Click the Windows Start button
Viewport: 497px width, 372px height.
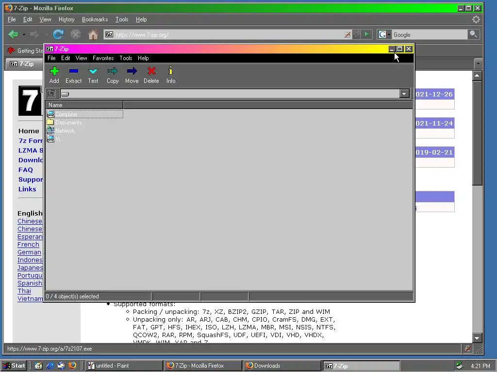tap(14, 366)
